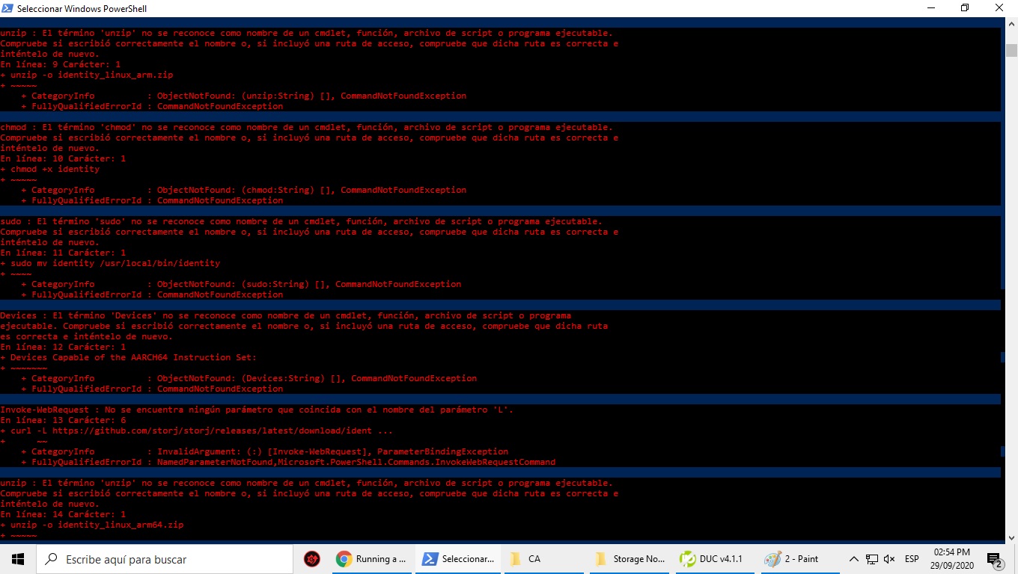Open the "Storage No..." folder window
Viewport: 1018px width, 574px height.
(x=630, y=558)
